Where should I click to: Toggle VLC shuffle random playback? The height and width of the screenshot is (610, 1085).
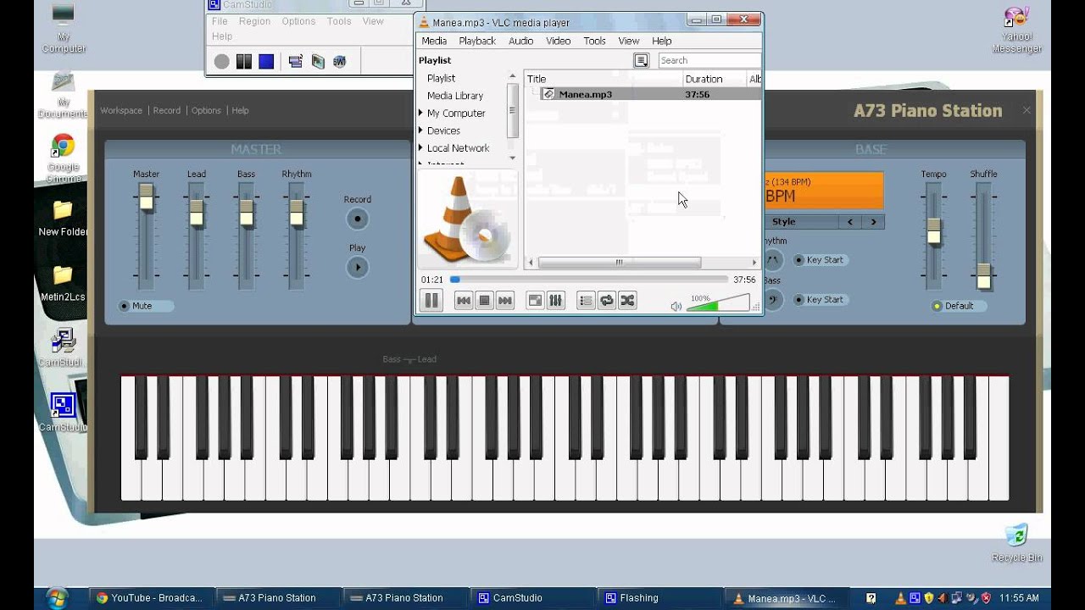click(627, 300)
